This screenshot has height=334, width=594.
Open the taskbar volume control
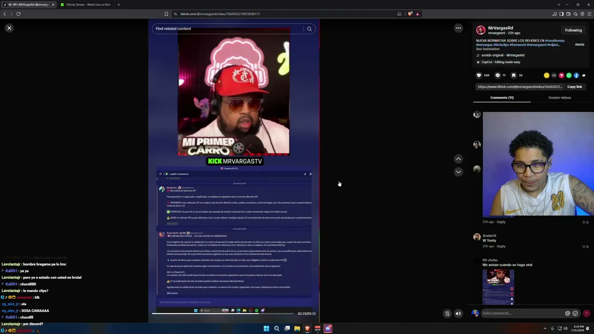(565, 328)
